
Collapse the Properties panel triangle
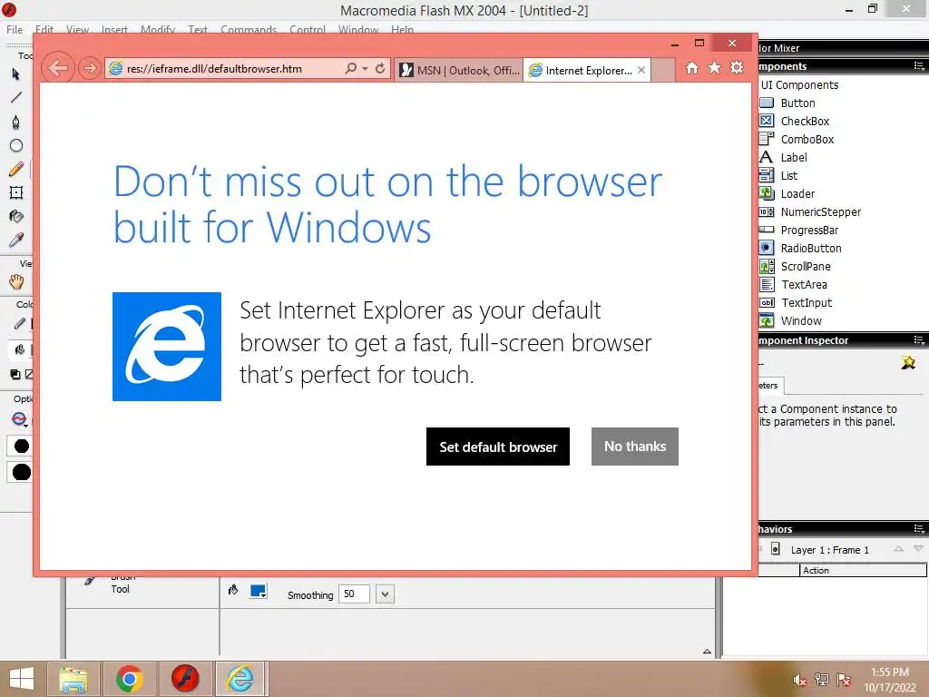(x=707, y=652)
